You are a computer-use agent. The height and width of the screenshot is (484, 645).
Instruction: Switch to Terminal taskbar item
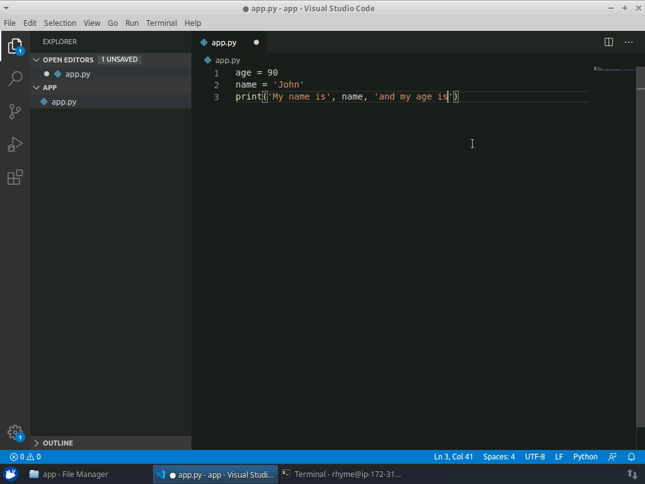[341, 474]
